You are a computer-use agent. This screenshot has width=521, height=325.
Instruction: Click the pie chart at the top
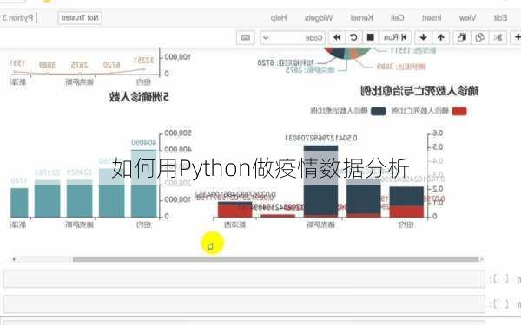click(x=347, y=55)
